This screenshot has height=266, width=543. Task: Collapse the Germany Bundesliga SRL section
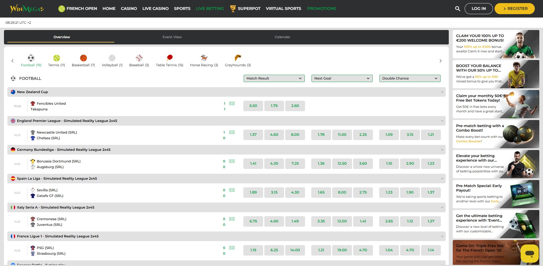click(442, 150)
